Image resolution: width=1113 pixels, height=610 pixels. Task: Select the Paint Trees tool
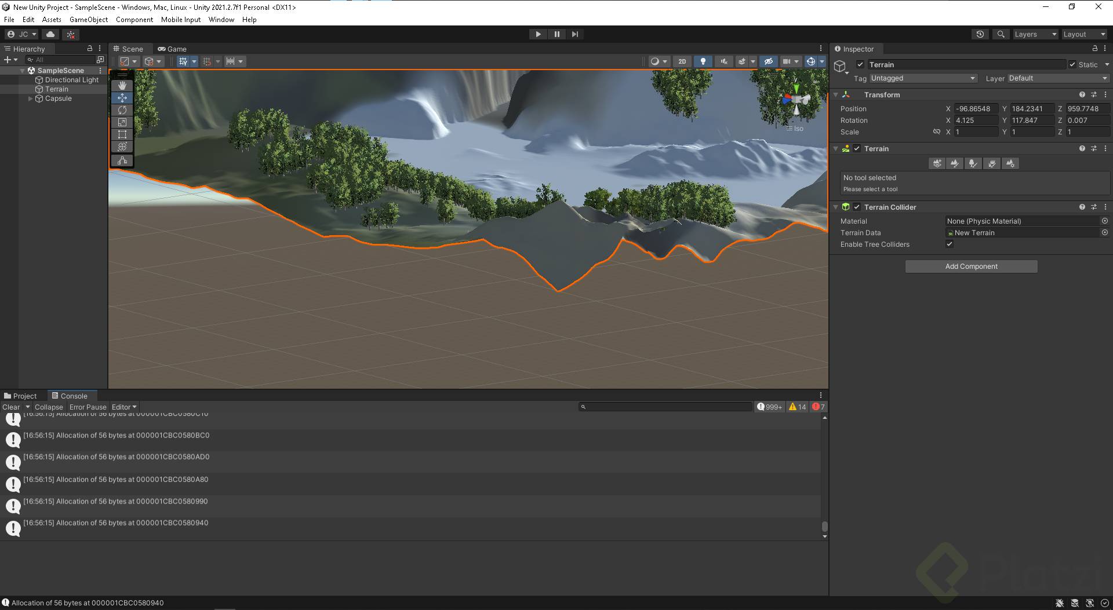[x=973, y=163]
